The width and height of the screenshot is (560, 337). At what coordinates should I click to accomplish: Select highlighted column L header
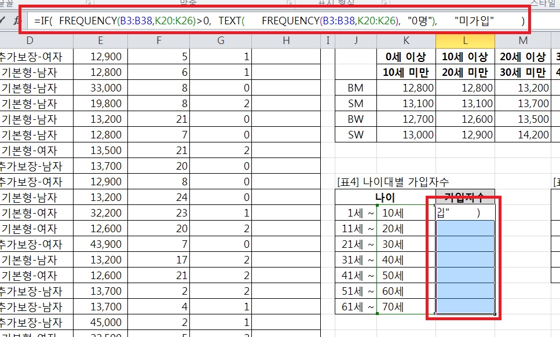click(x=464, y=40)
